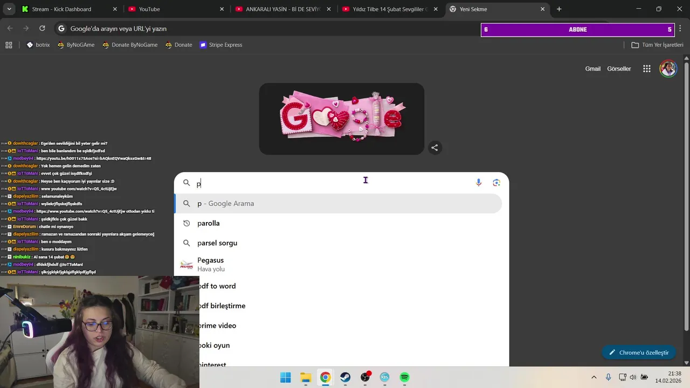Close the YouTube tab
The height and width of the screenshot is (388, 690).
(222, 9)
